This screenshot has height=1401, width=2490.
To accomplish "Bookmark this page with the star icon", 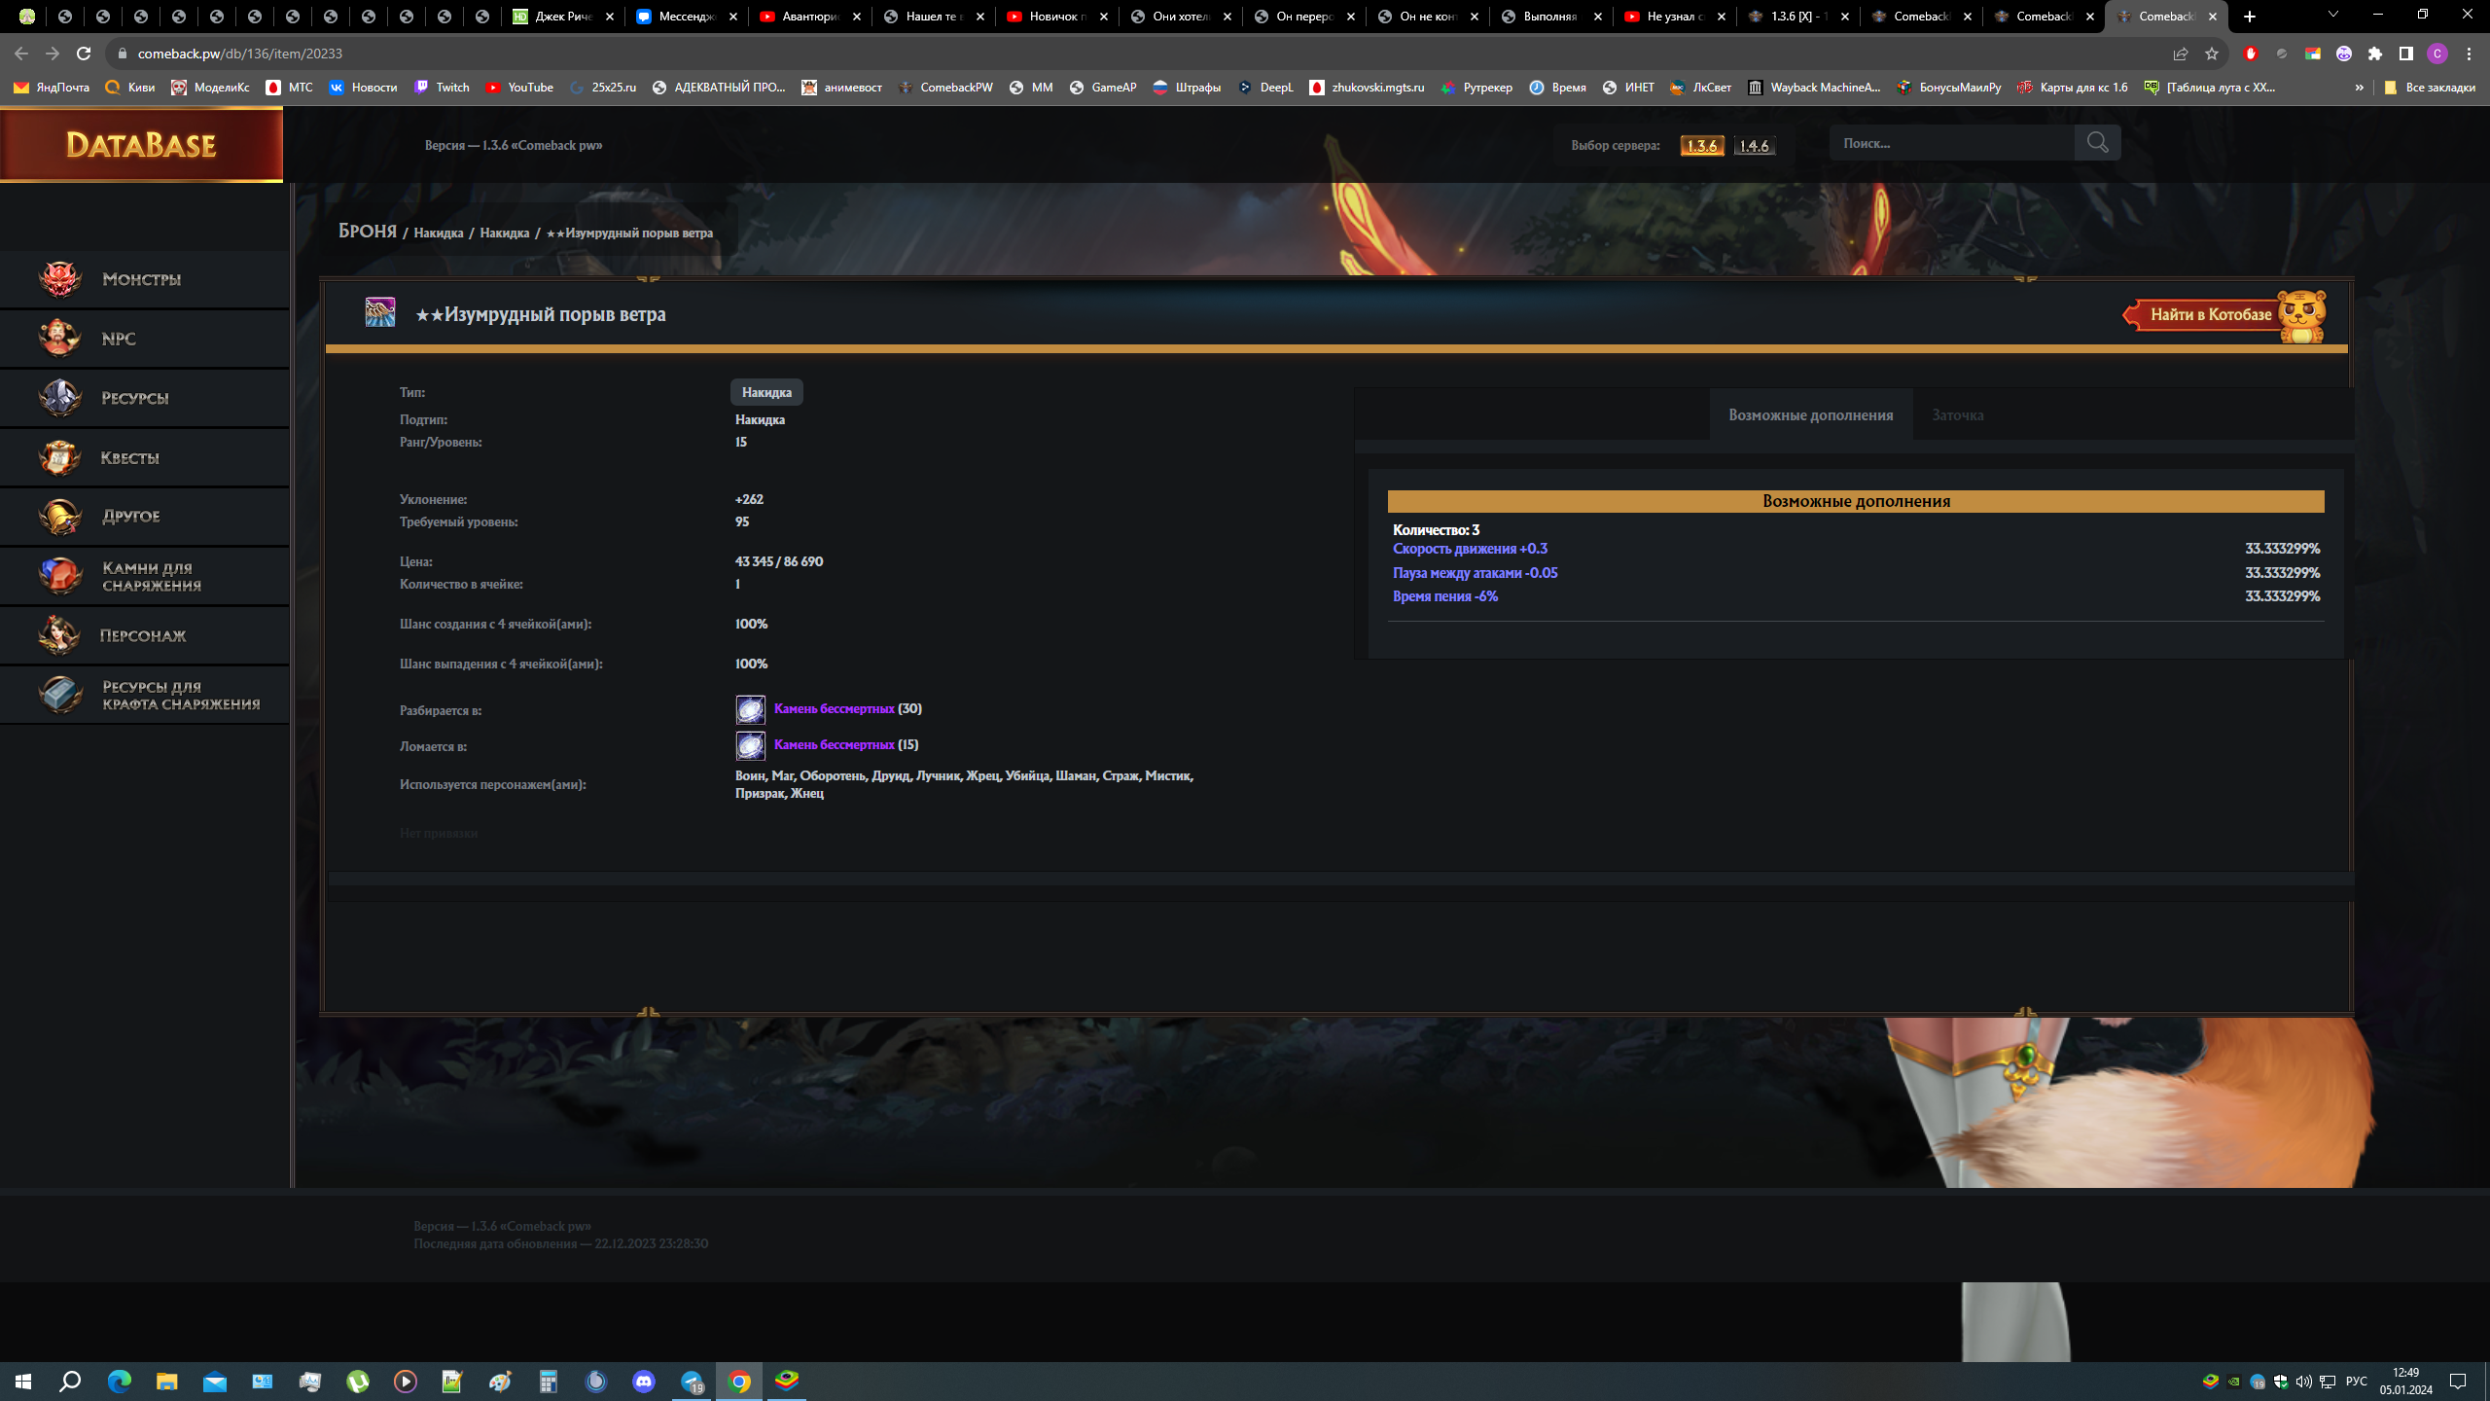I will point(2212,54).
